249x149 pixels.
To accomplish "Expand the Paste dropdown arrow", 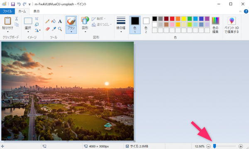I will pyautogui.click(x=7, y=32).
